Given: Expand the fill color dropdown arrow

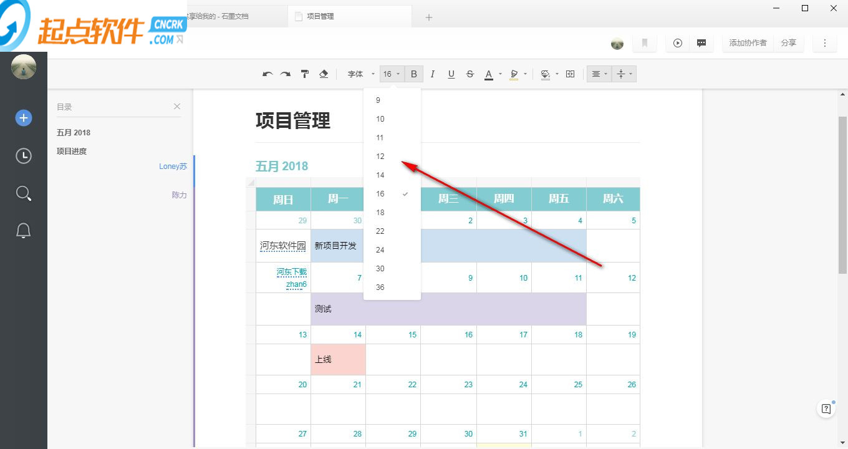Looking at the screenshot, I should click(557, 74).
